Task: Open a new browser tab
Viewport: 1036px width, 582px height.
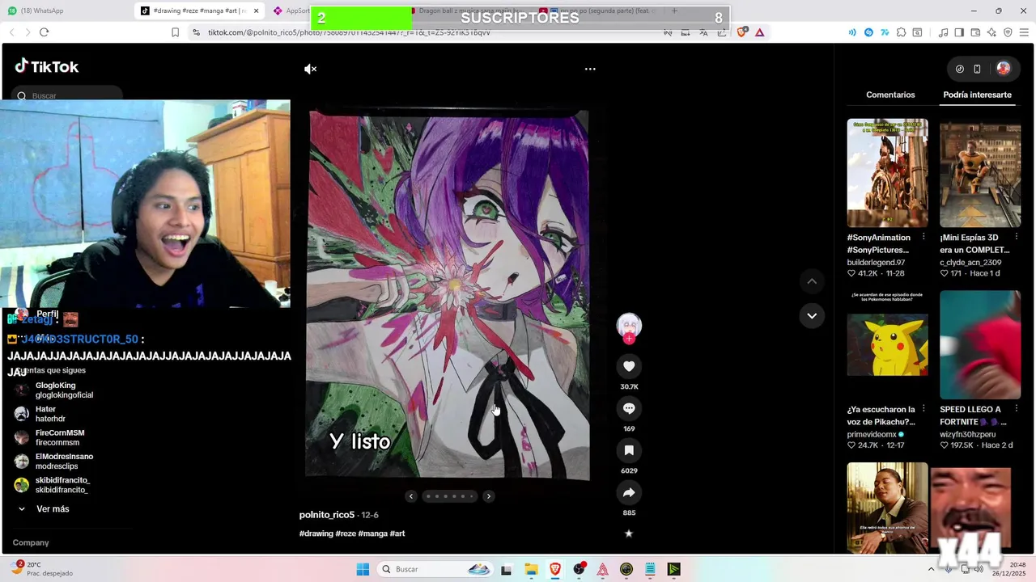Action: point(674,11)
